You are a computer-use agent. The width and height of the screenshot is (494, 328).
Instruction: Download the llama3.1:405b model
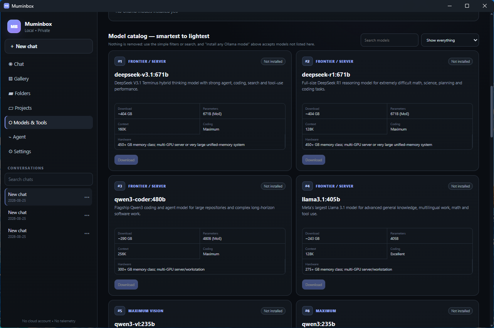314,284
